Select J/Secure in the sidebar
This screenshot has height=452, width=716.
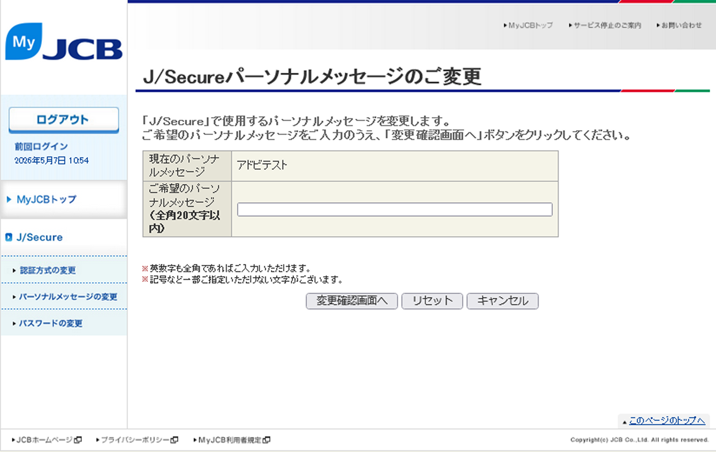[x=40, y=237]
